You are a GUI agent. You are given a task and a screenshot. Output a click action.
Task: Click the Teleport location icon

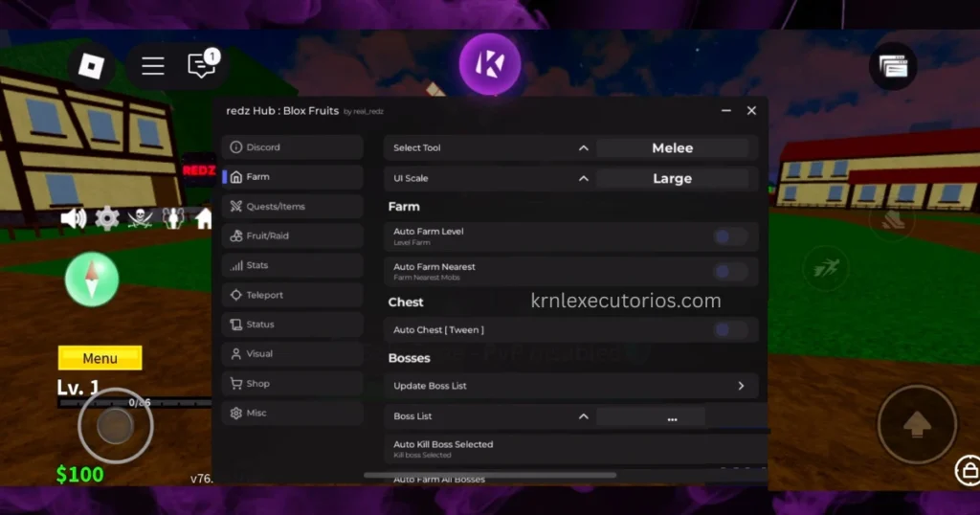(235, 295)
